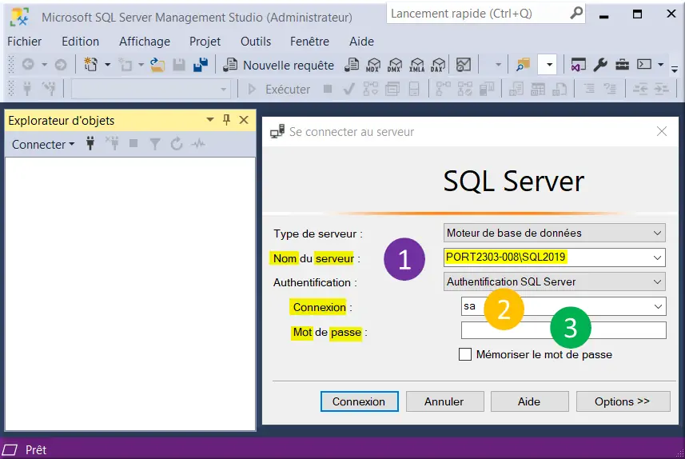
Task: Open the available databases combo box
Action: [x=151, y=90]
